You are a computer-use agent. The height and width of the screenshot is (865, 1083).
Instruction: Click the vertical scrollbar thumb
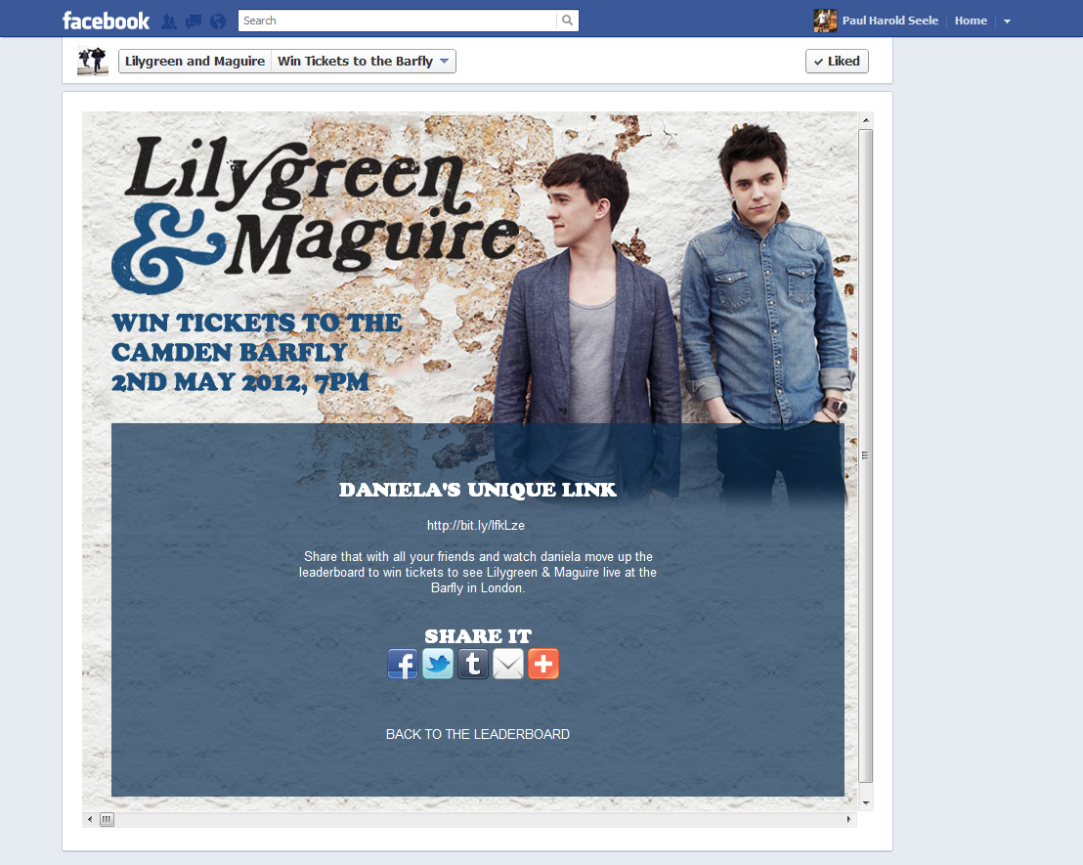click(865, 456)
